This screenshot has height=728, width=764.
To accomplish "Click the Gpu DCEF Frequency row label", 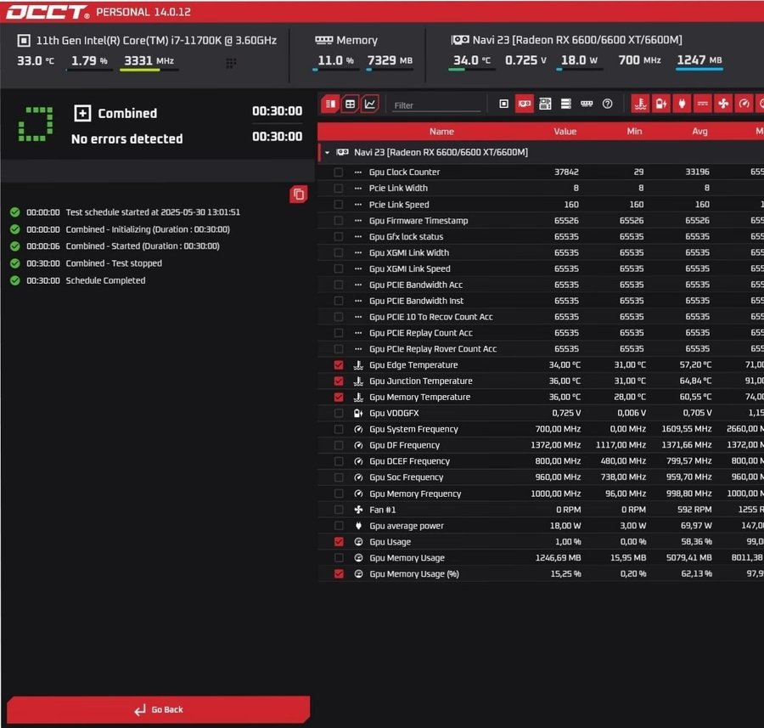I will pos(409,461).
